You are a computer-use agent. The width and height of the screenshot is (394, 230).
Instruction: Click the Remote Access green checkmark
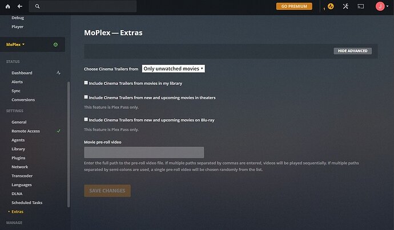59,131
